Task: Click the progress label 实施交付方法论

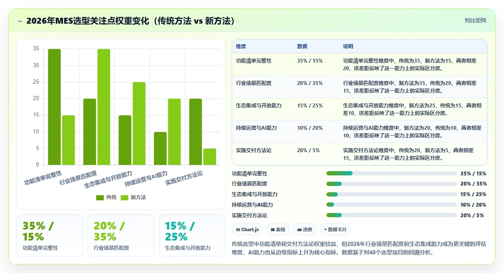Action: click(249, 216)
